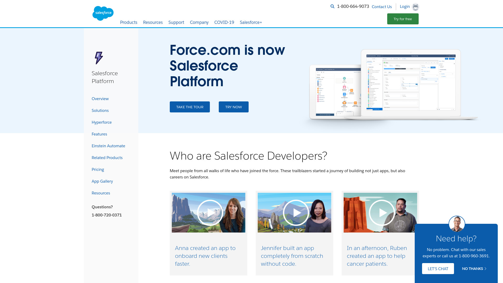Open 'In an afternoon, Ruben' card title
Image resolution: width=503 pixels, height=283 pixels.
click(x=377, y=256)
